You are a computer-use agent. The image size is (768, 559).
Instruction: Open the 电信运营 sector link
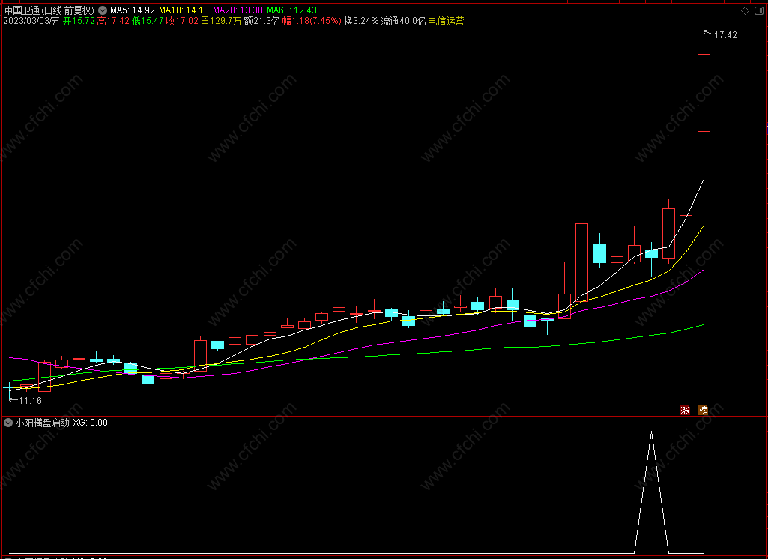pos(446,21)
